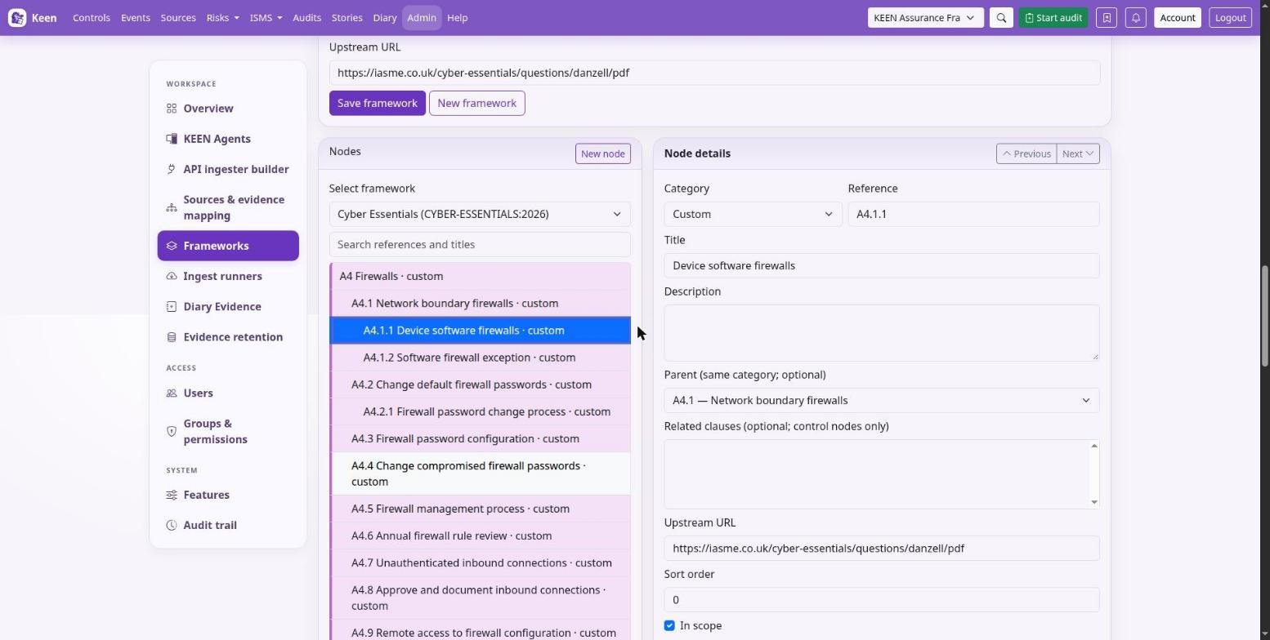Click the Start audit button
The height and width of the screenshot is (640, 1270).
click(1053, 18)
